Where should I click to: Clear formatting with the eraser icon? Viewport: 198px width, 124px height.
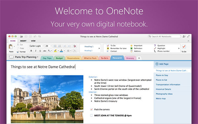pos(75,46)
